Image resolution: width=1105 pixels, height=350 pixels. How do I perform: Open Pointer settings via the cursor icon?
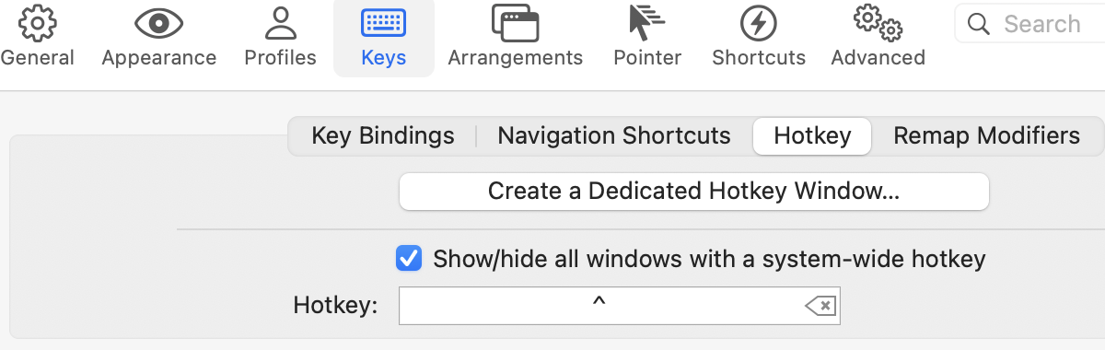tap(647, 24)
